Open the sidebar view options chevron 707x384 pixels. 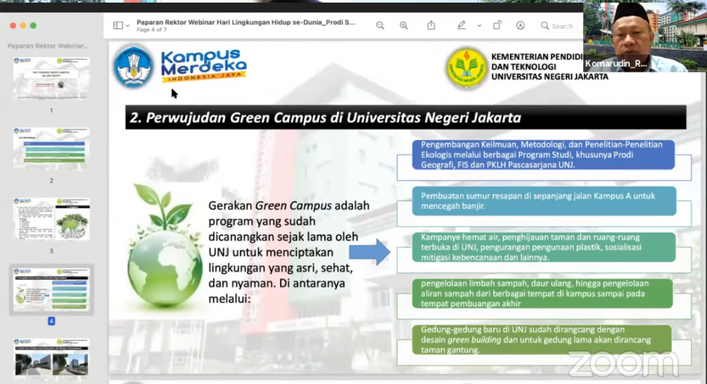coord(128,26)
